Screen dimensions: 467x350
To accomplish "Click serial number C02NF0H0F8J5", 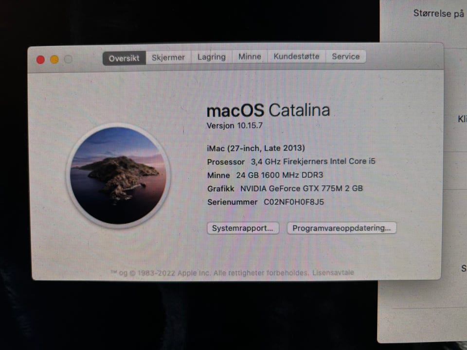I will click(294, 202).
